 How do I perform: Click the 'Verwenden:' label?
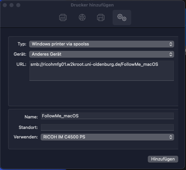(x=26, y=137)
